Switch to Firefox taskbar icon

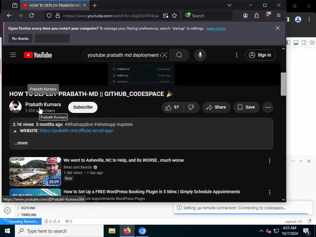[x=127, y=231]
